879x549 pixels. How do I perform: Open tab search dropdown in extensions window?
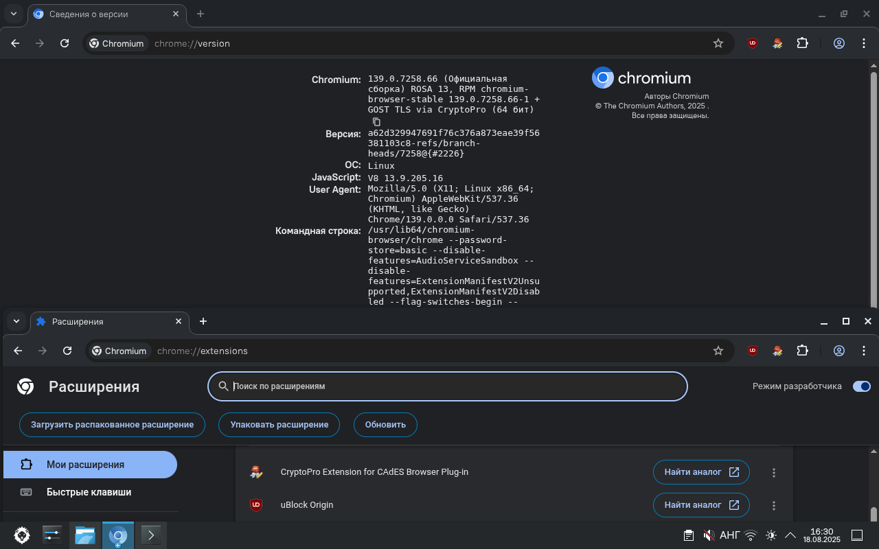click(x=16, y=321)
